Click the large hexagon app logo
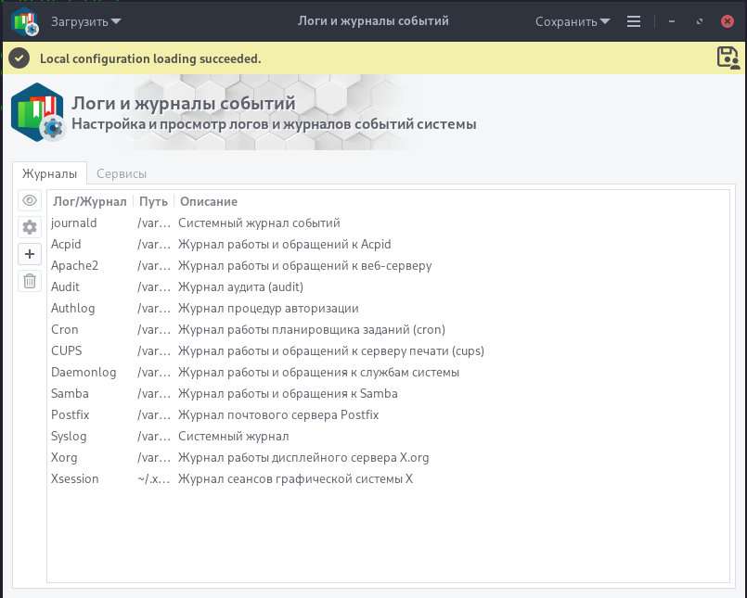Screen dimensions: 747x598 point(38,112)
